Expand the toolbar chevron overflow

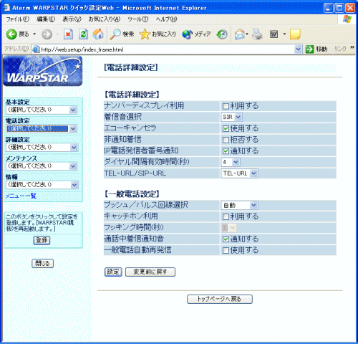(x=352, y=47)
